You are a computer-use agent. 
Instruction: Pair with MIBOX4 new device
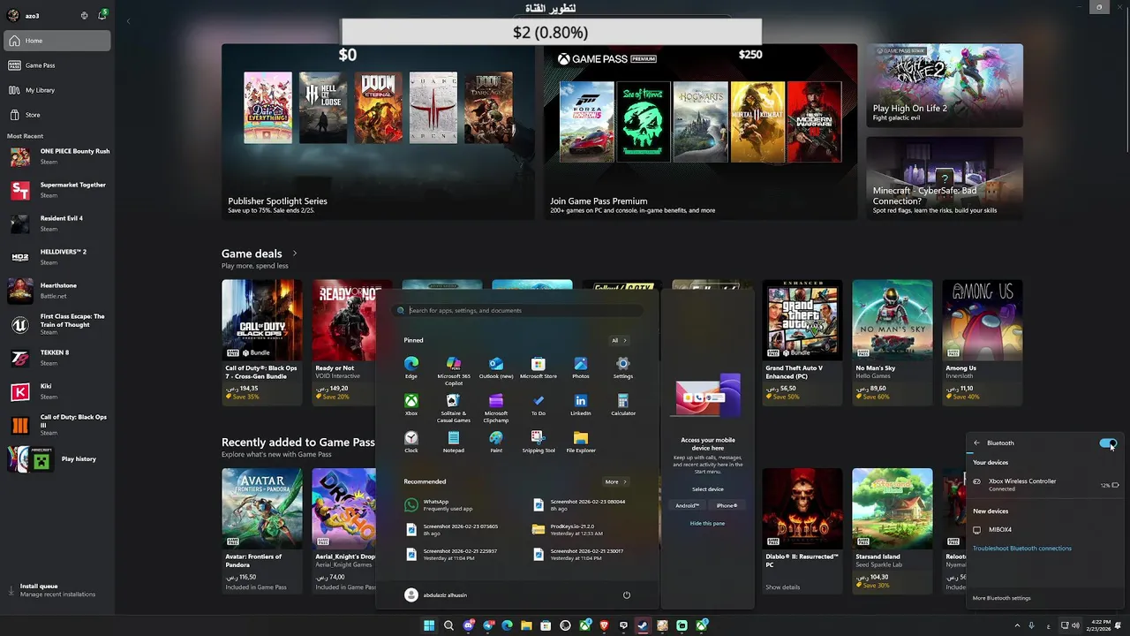point(1045,530)
